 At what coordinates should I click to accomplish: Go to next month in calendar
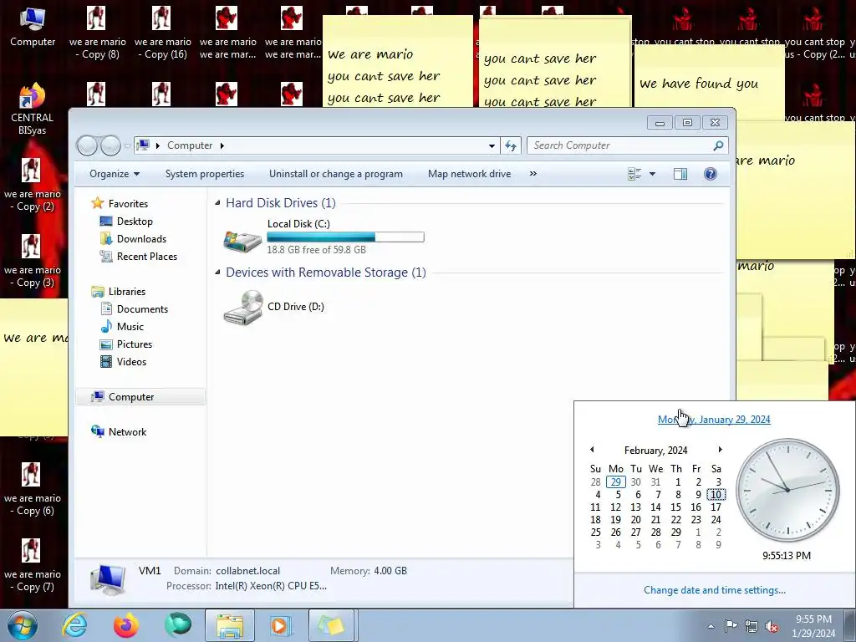point(720,450)
